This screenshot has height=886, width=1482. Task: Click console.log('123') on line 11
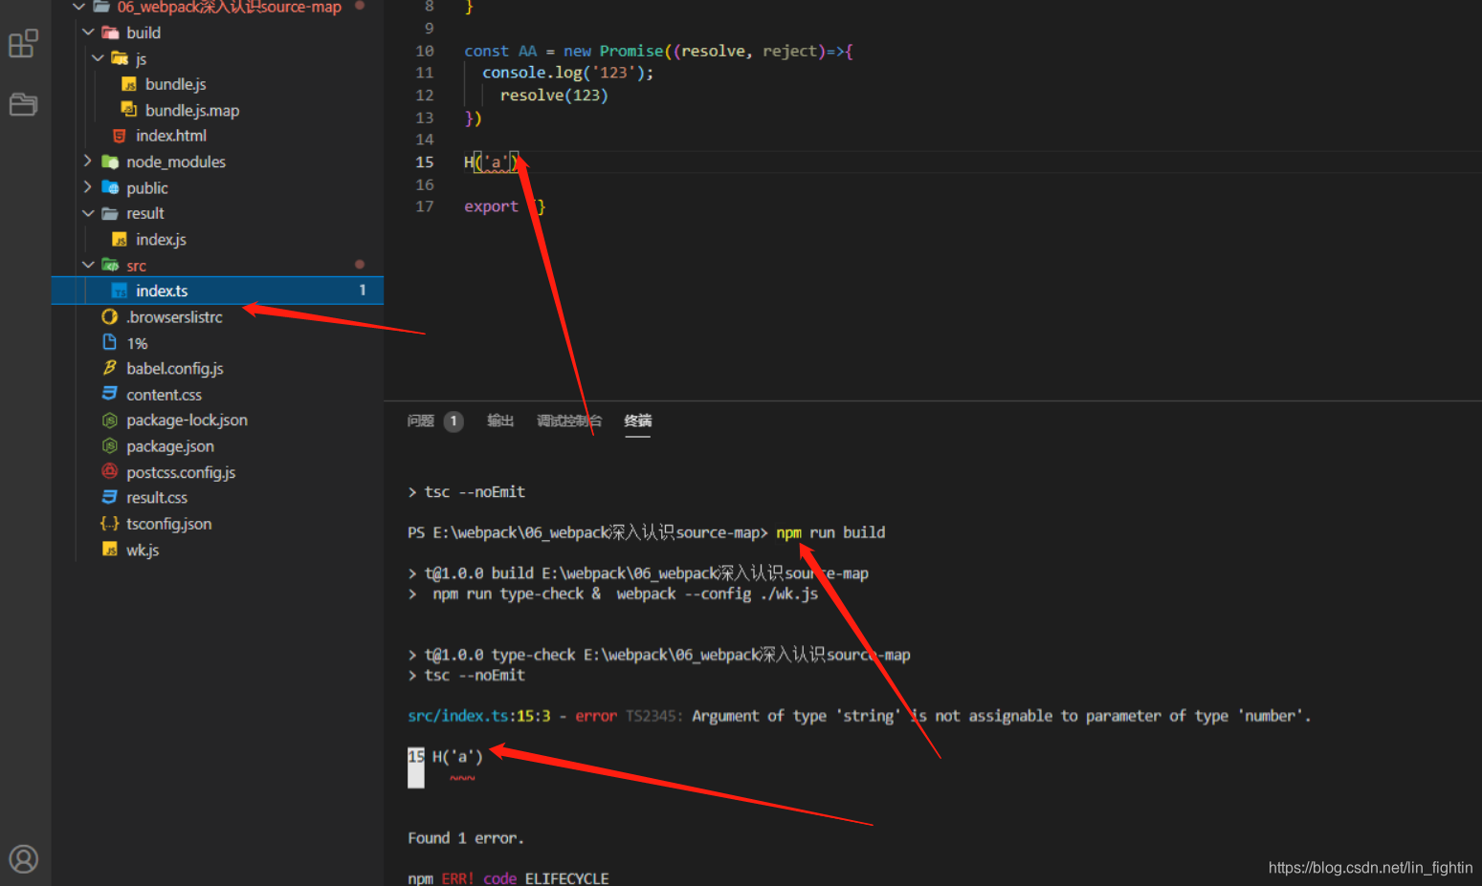568,73
